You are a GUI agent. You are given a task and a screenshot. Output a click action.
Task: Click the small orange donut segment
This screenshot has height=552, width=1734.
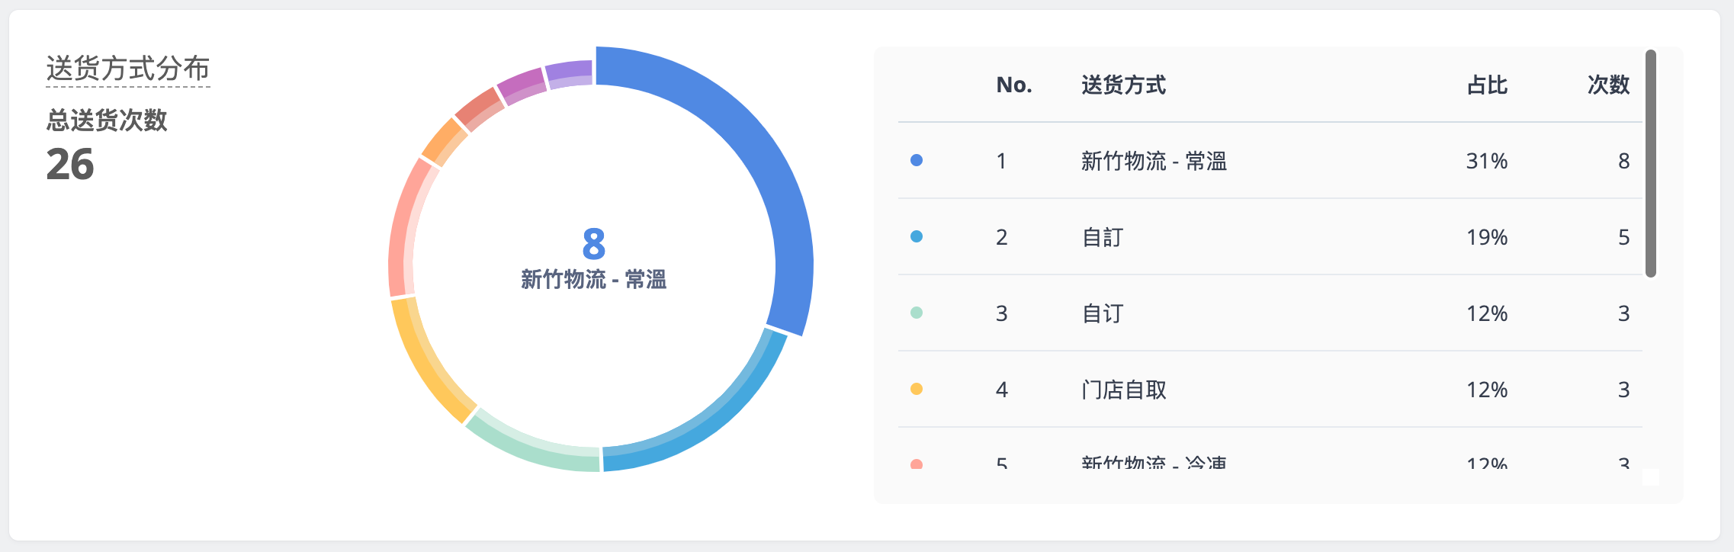445,142
